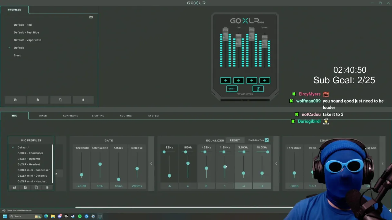The width and height of the screenshot is (392, 220).
Task: Click the Mic fader on the GoXLR device
Action: pos(225,35)
